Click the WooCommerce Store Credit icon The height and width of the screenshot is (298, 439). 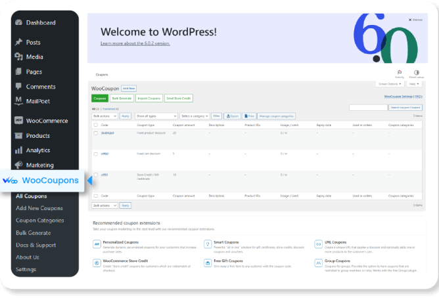click(x=97, y=263)
